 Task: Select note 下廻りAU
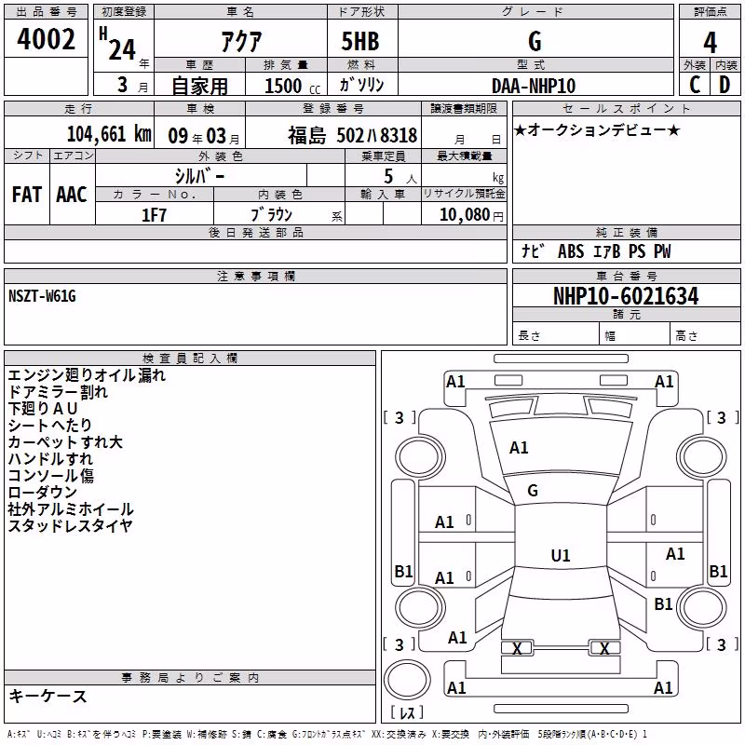42,409
